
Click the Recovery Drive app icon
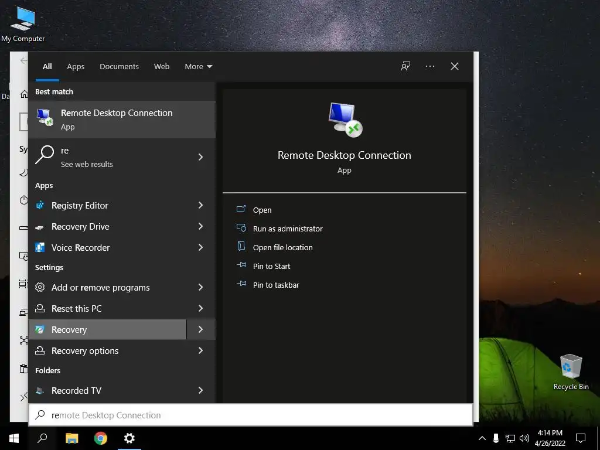coord(40,227)
